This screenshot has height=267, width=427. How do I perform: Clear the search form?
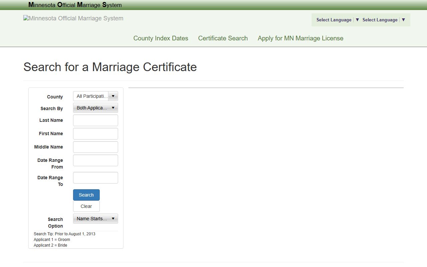pyautogui.click(x=86, y=206)
